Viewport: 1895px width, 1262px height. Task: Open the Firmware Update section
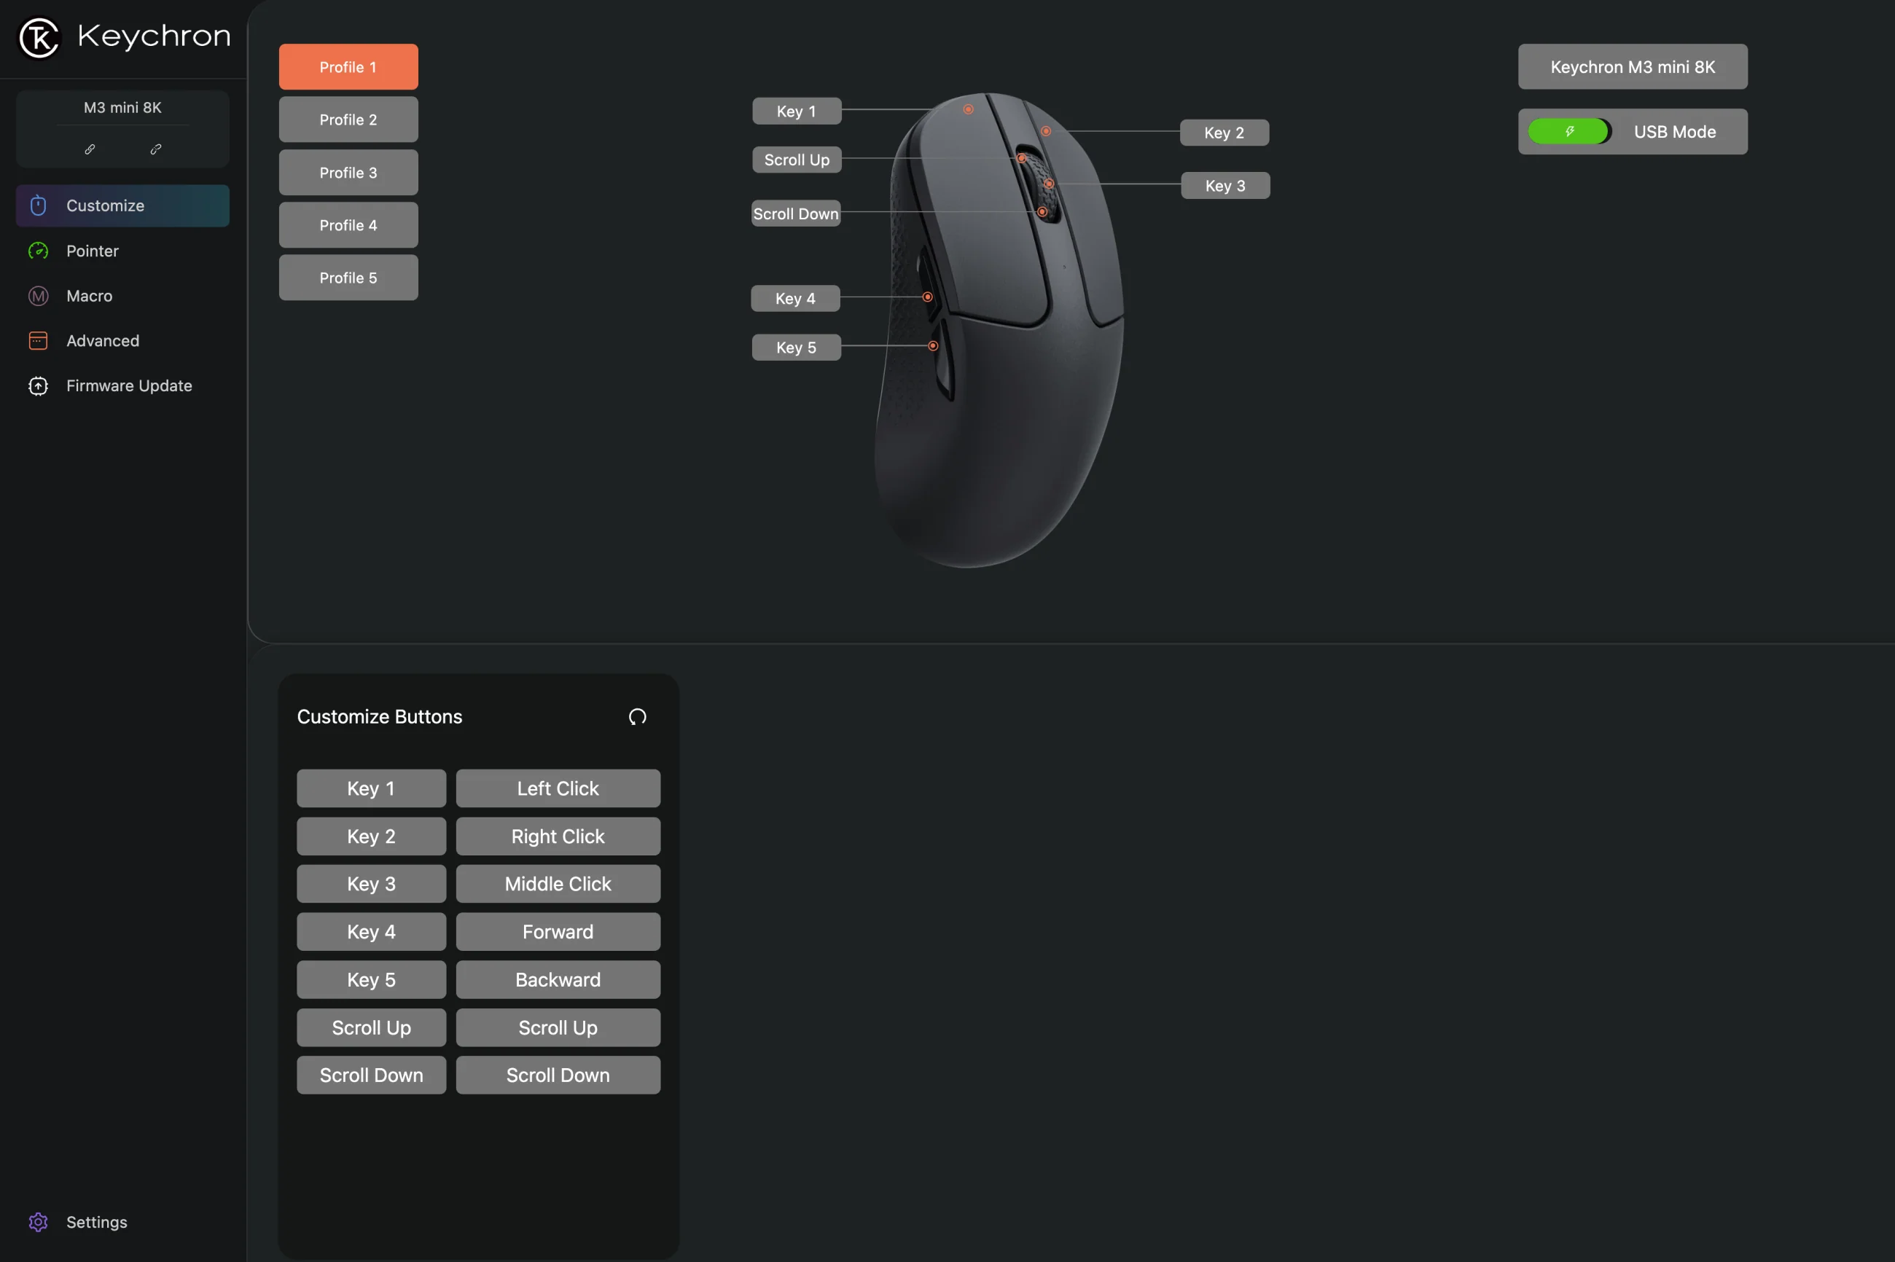pos(122,385)
